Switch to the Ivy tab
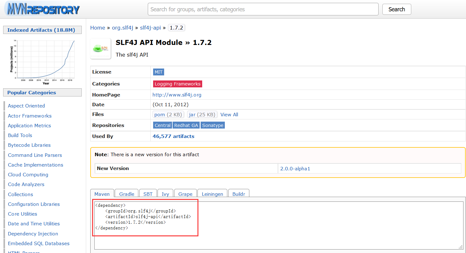This screenshot has height=253, width=466. [165, 194]
